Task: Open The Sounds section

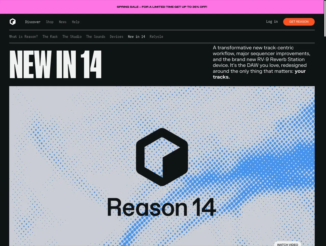Action: 96,37
